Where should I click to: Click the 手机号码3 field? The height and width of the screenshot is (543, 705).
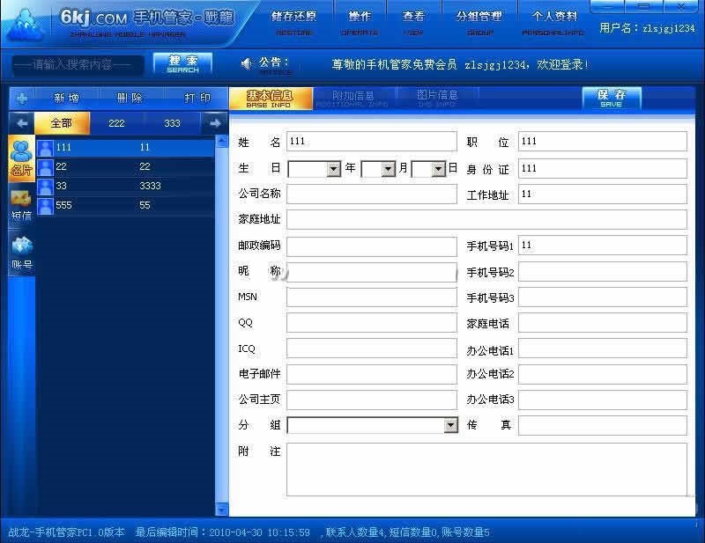[603, 297]
